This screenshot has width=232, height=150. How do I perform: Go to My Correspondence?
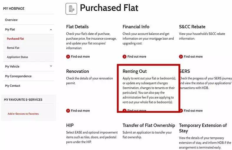(18, 76)
